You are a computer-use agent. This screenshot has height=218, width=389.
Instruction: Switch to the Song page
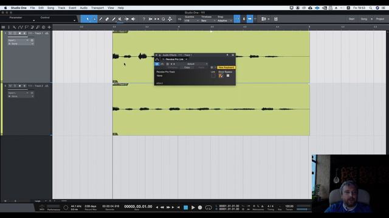[x=364, y=19]
